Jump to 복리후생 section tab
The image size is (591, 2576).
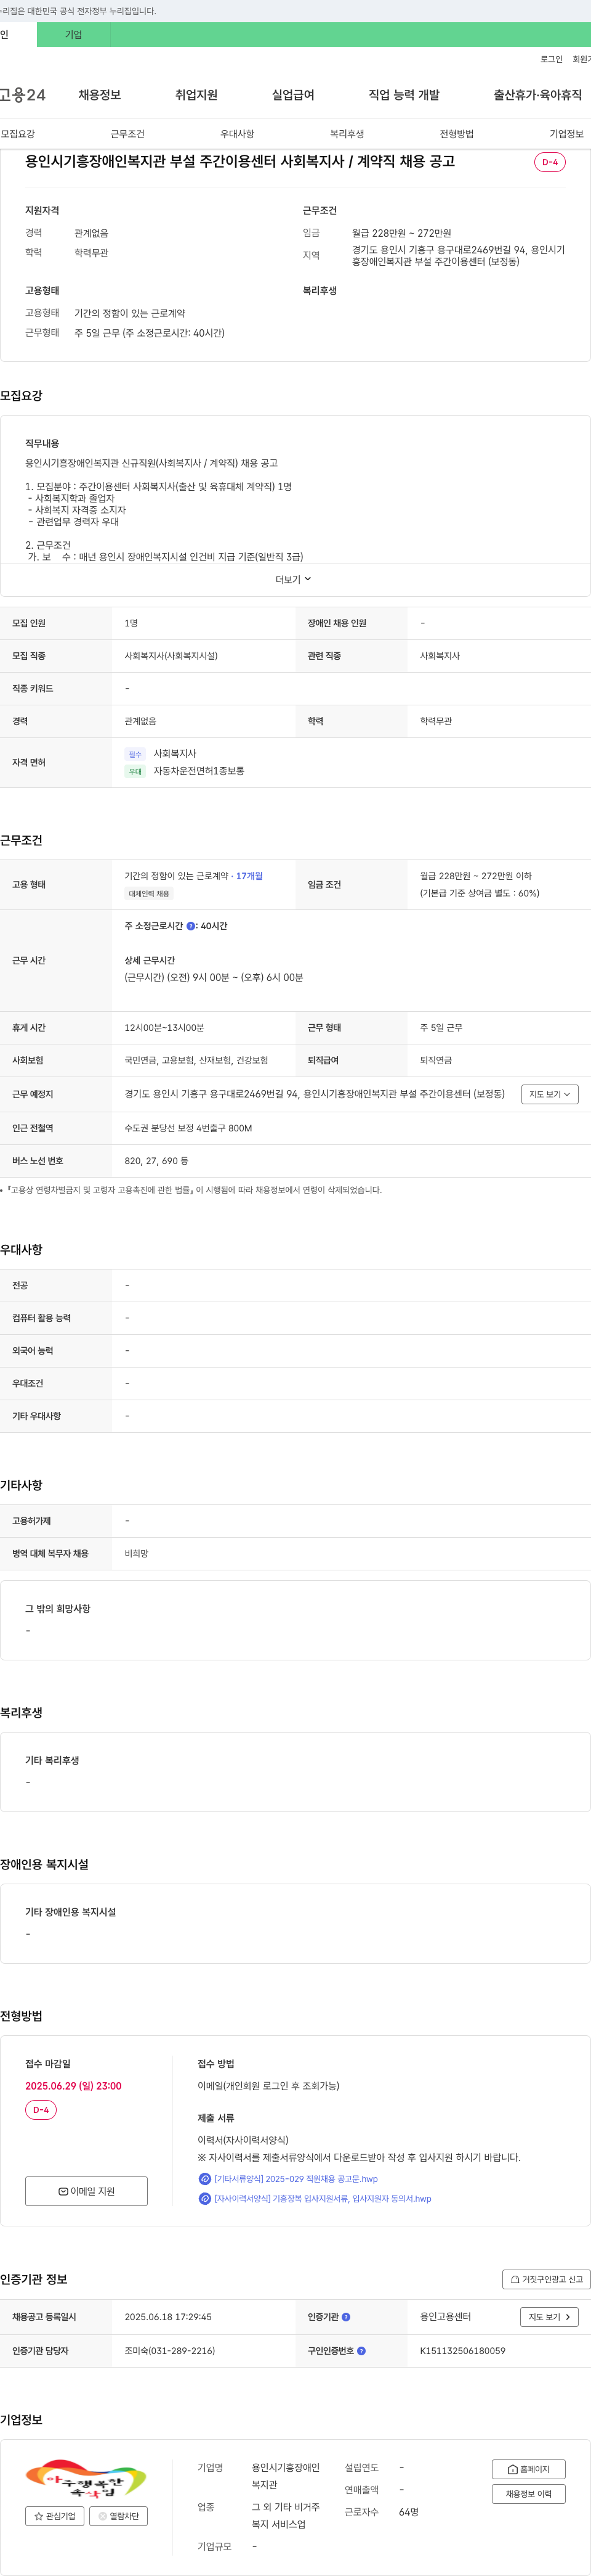[x=347, y=134]
